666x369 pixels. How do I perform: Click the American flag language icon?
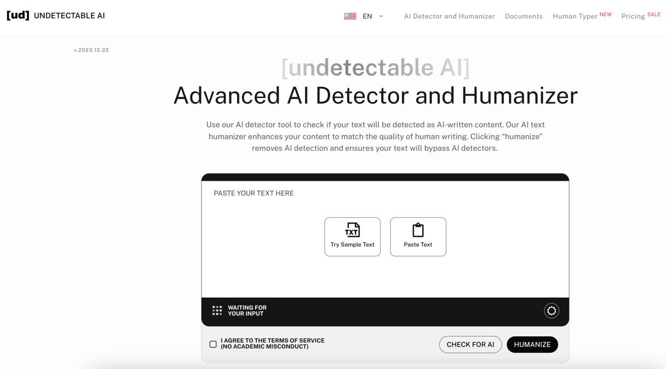(350, 16)
